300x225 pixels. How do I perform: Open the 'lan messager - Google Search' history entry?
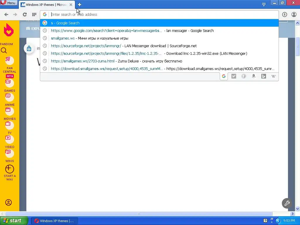pos(159,30)
